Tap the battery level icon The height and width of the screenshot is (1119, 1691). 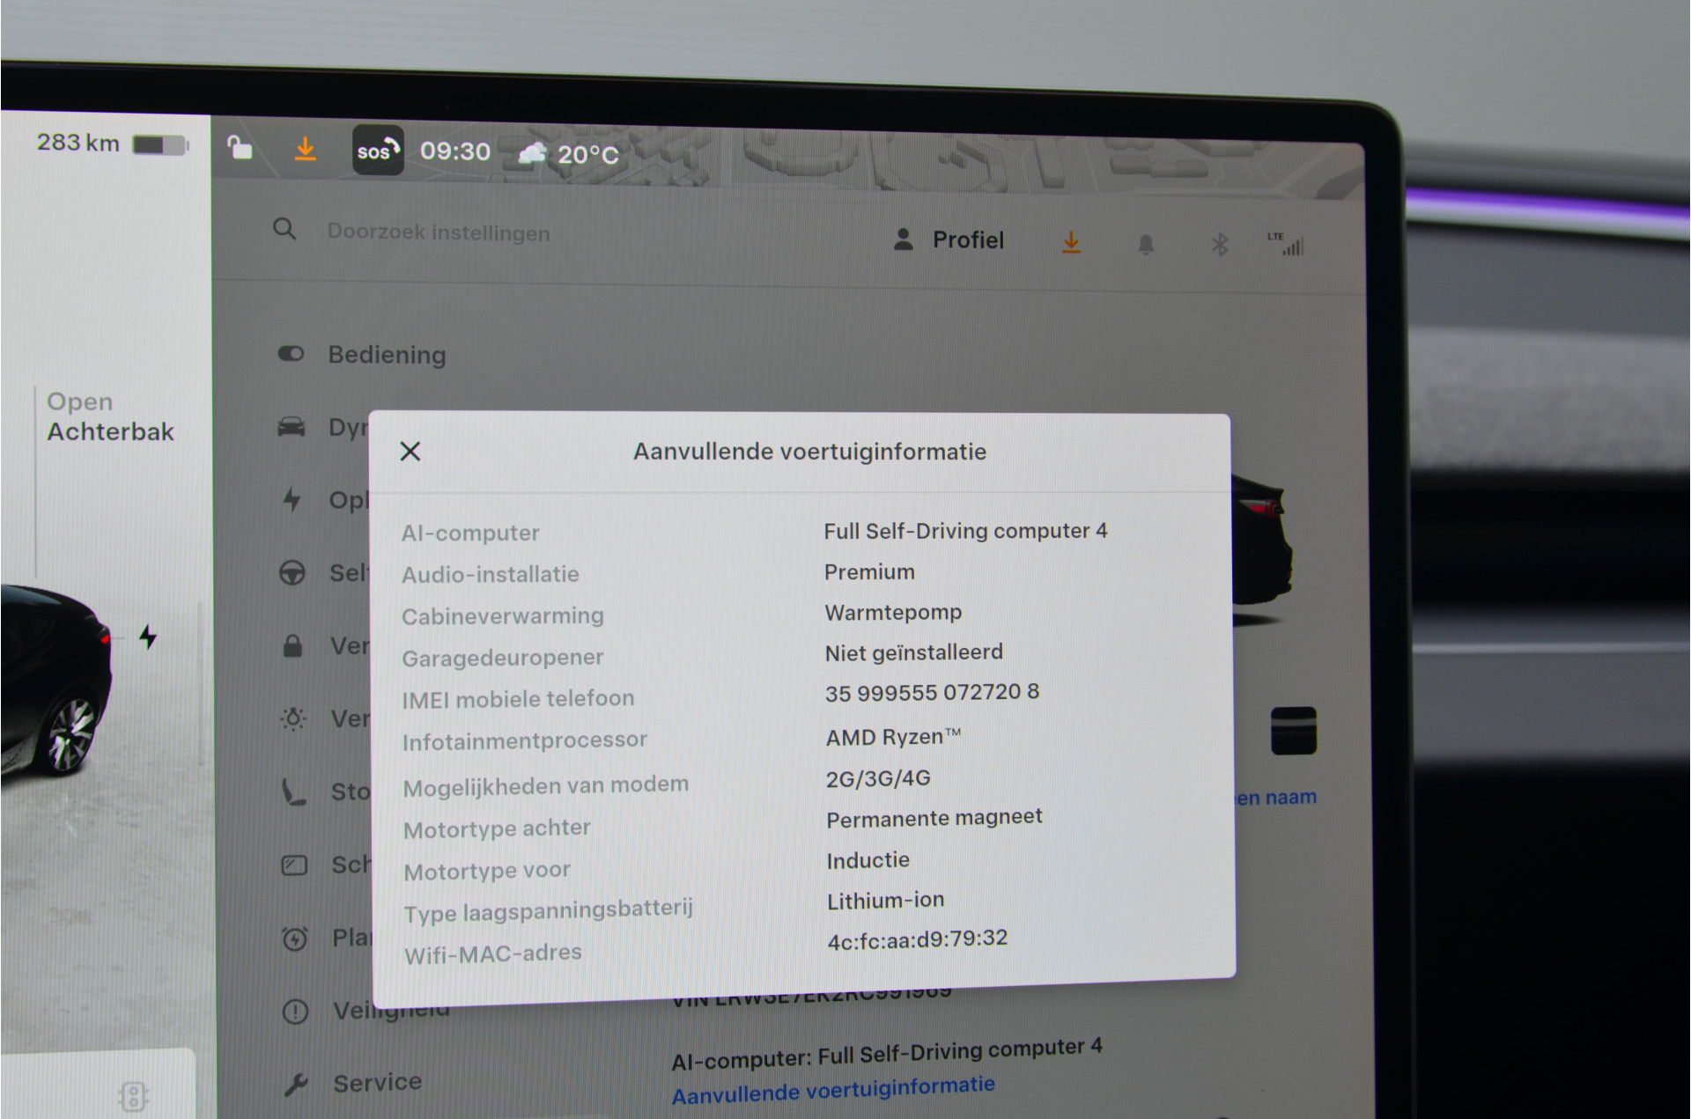tap(160, 144)
